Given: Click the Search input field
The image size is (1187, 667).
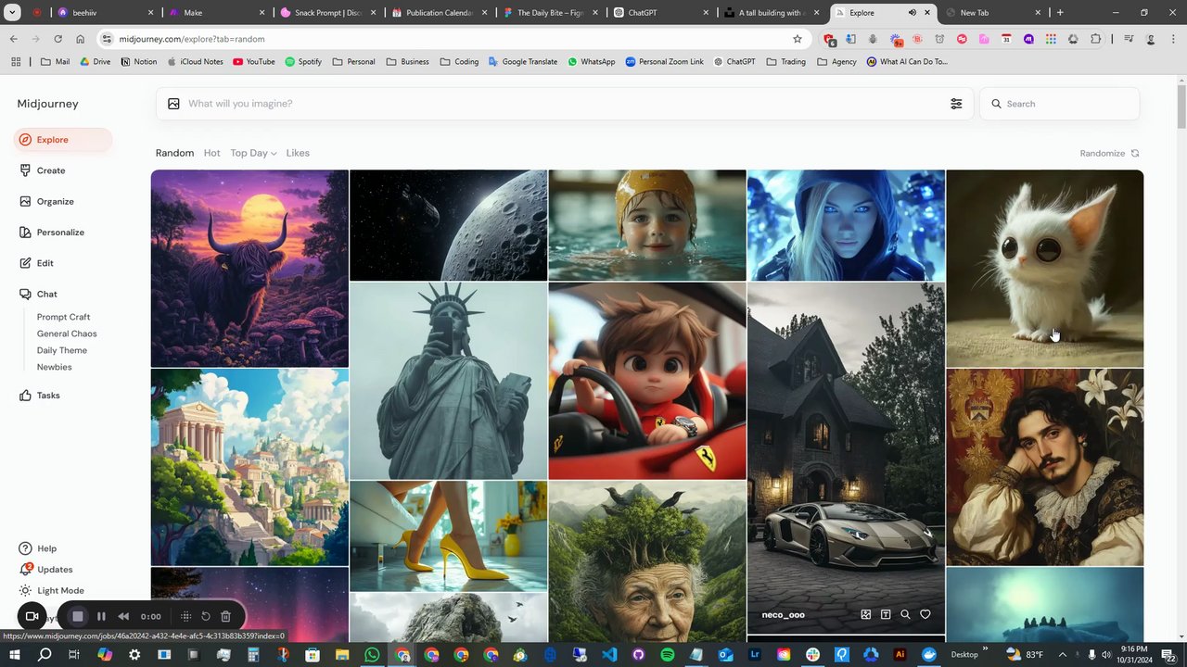Looking at the screenshot, I should [x=1066, y=104].
